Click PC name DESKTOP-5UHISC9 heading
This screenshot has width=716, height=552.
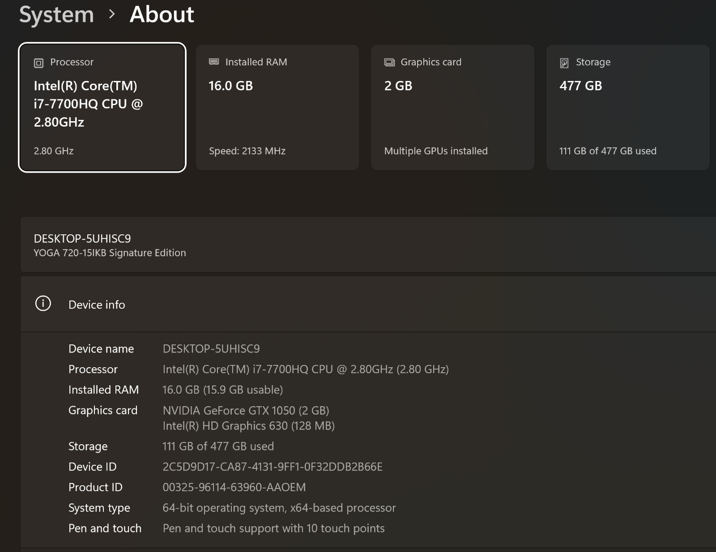click(82, 238)
